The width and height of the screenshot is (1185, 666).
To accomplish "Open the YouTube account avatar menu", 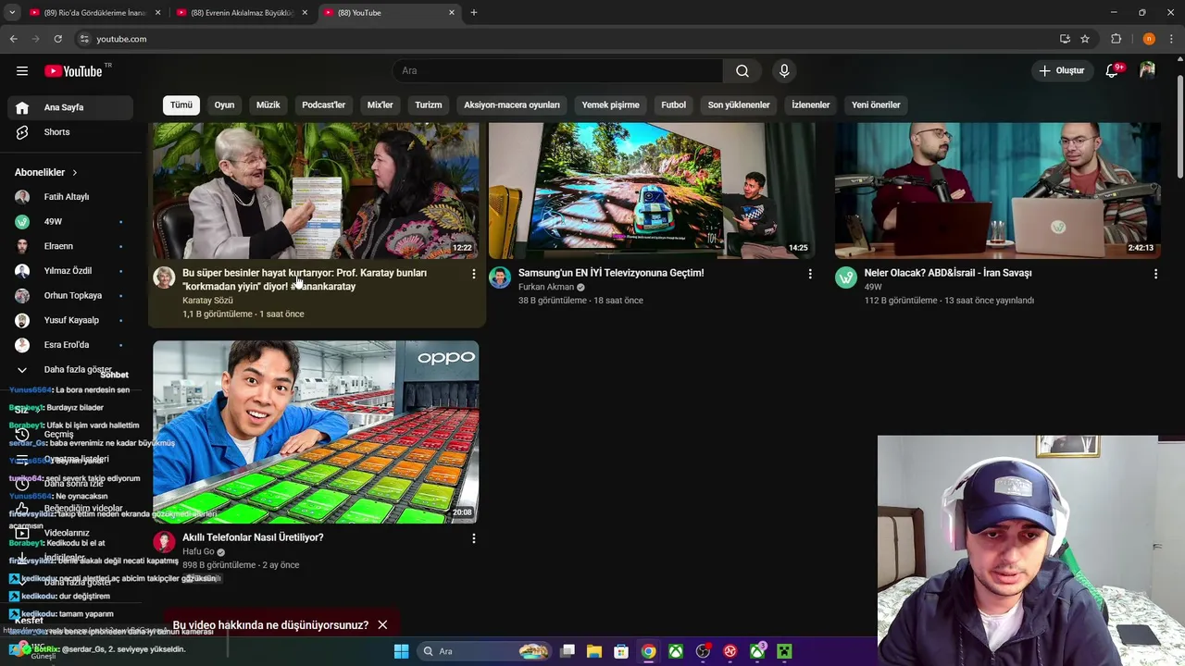I will (x=1147, y=70).
